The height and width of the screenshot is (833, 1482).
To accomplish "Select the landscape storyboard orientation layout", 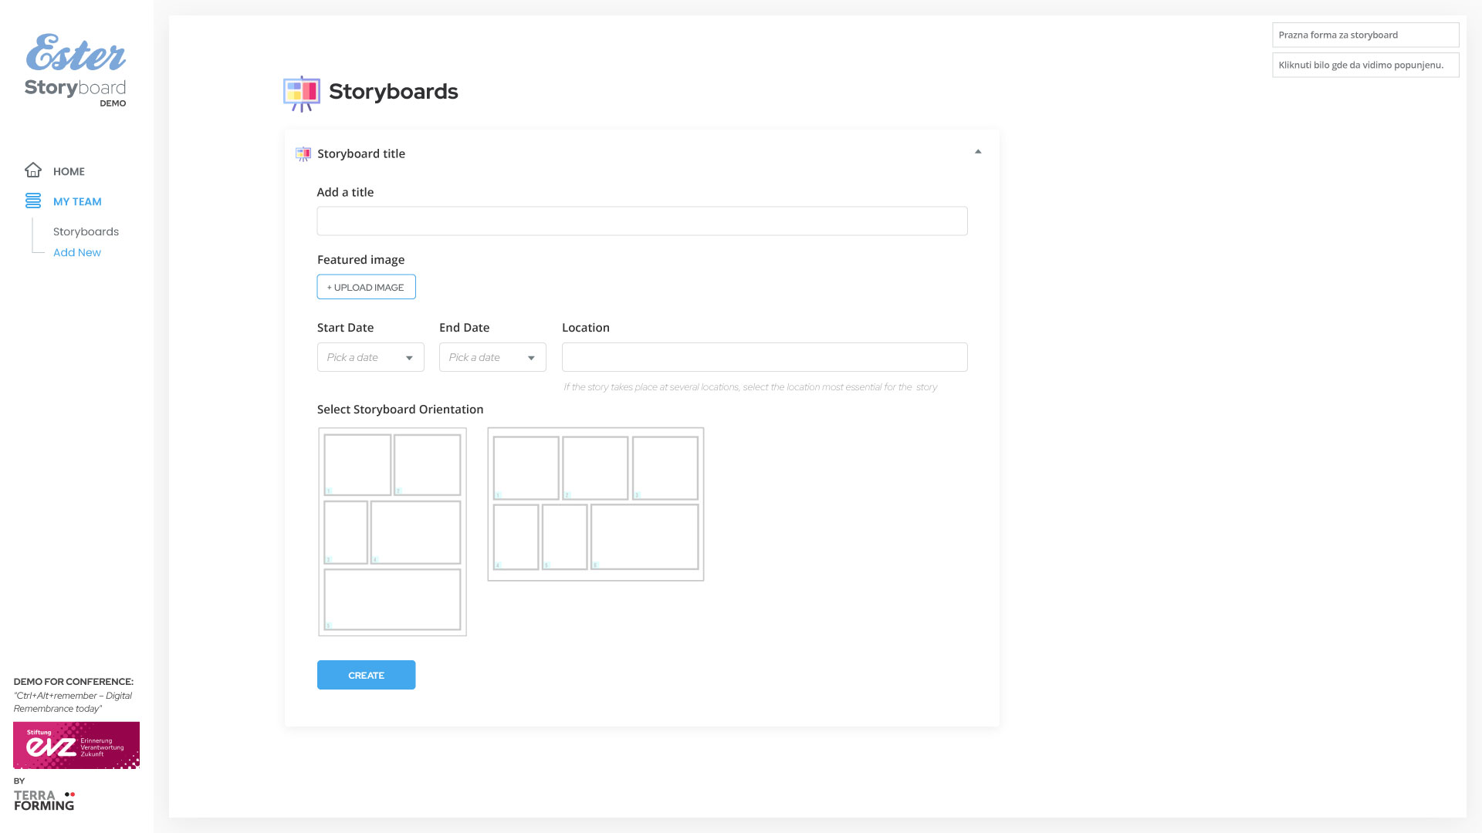I will tap(595, 504).
